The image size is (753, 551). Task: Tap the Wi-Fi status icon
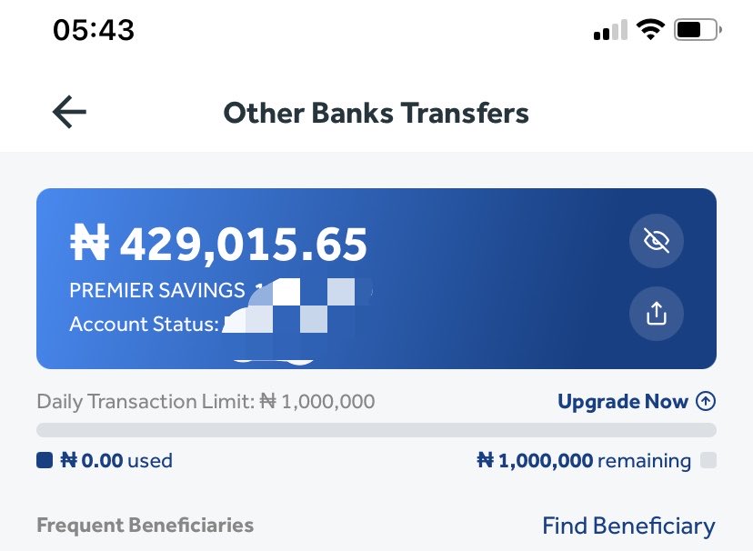point(650,30)
